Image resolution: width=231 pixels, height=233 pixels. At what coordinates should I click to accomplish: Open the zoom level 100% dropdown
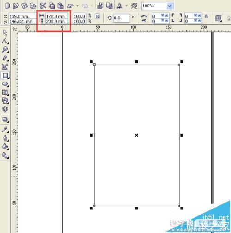coord(170,6)
